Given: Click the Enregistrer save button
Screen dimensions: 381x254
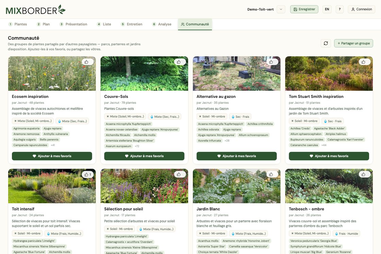Looking at the screenshot, I should click(x=304, y=9).
